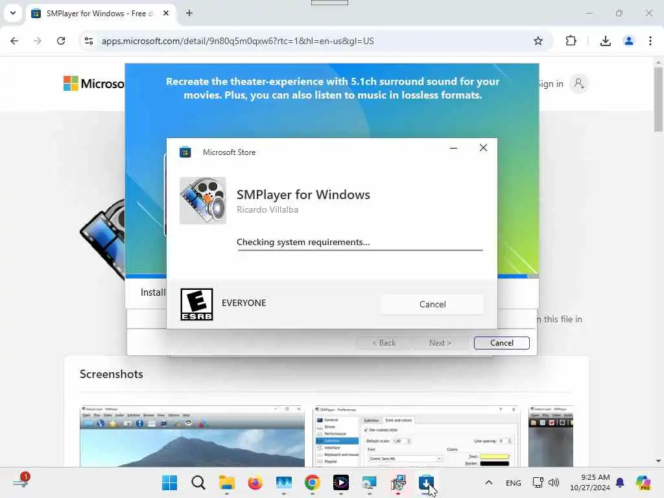Open Windows taskbar search

point(198,482)
